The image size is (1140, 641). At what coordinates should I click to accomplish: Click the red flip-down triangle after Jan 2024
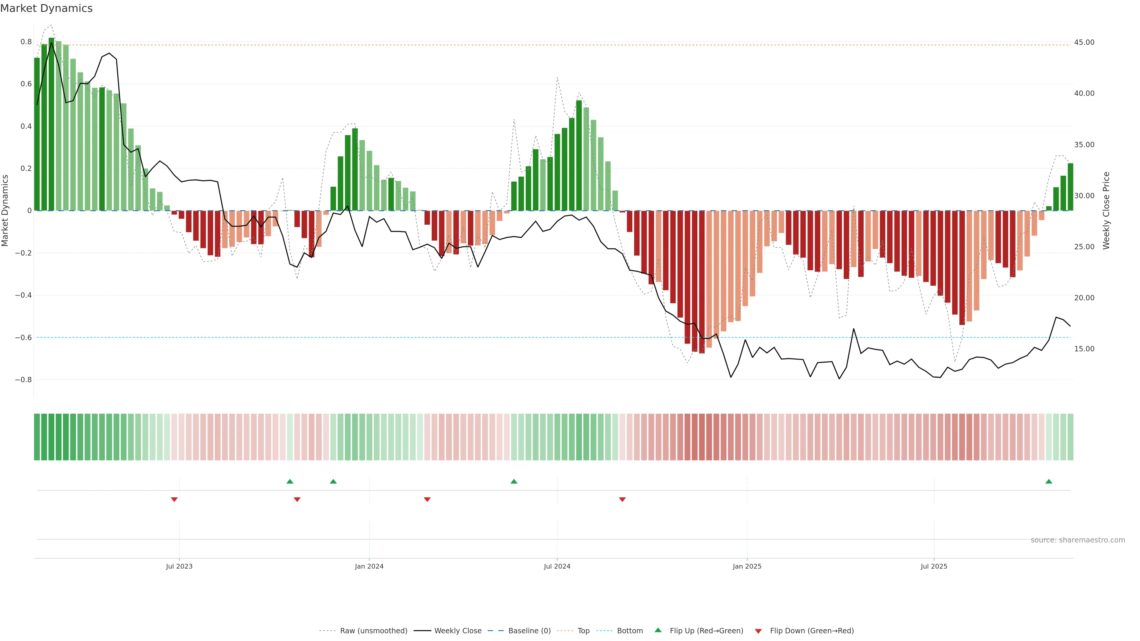427,499
